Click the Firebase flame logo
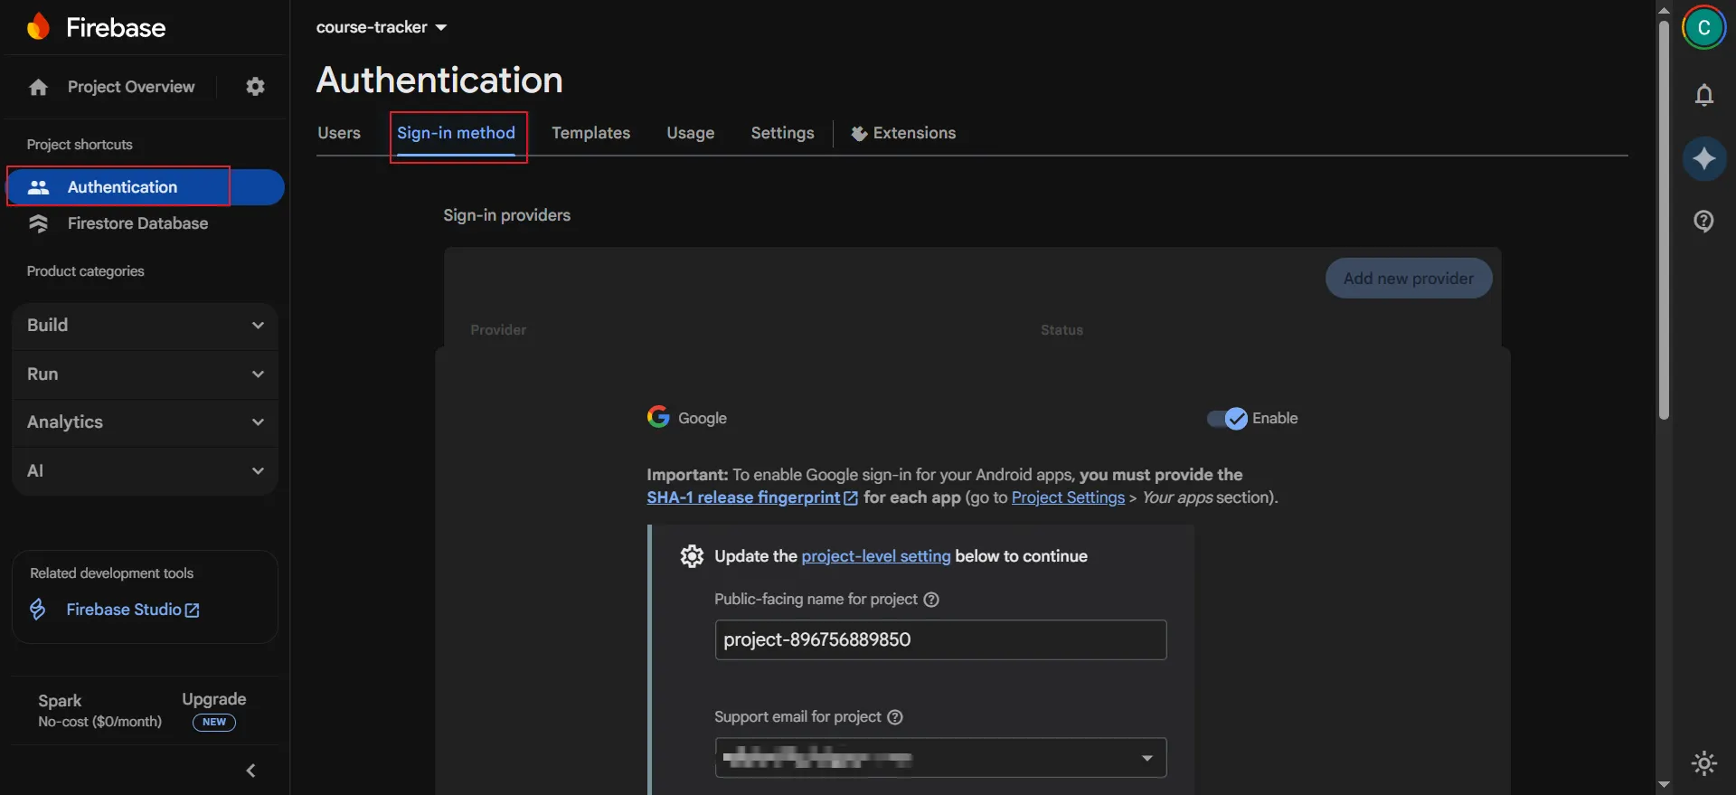Viewport: 1736px width, 795px height. tap(38, 27)
